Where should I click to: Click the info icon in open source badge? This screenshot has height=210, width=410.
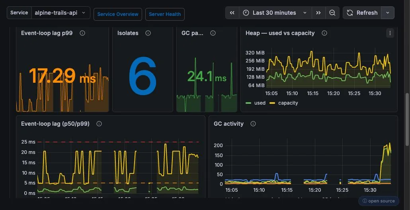pyautogui.click(x=365, y=201)
